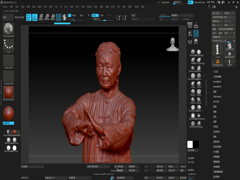
Task: Open the Z插件 plugin menu
Action: click(130, 6)
